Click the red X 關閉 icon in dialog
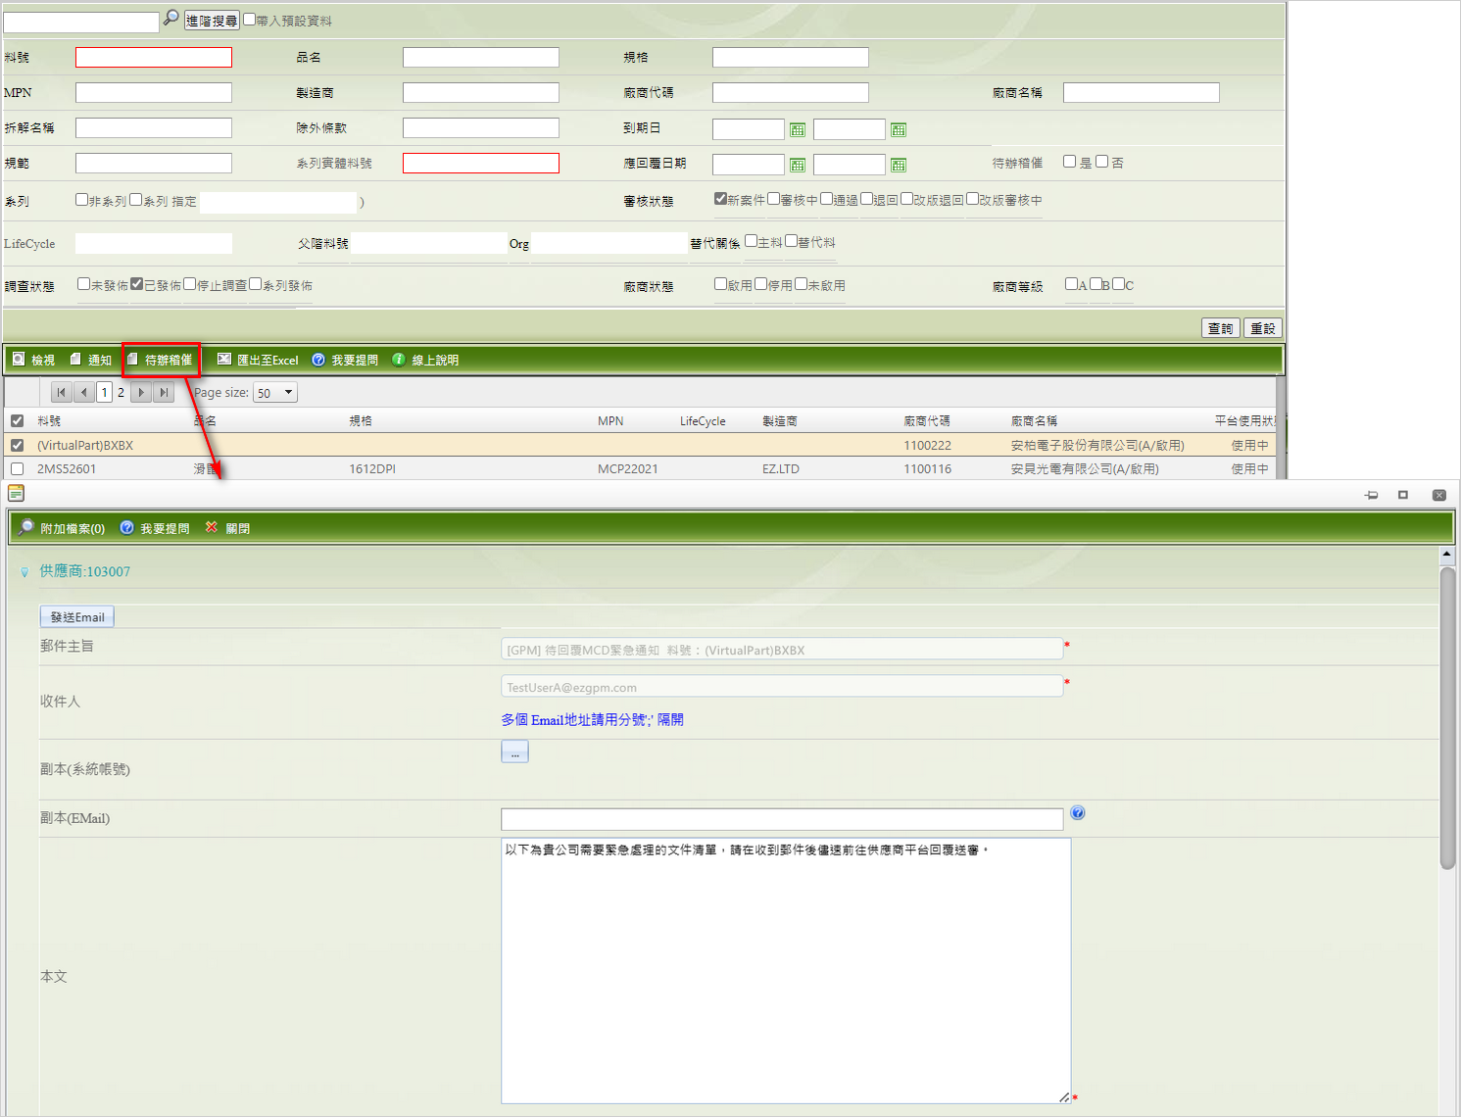This screenshot has width=1461, height=1117. (x=212, y=527)
